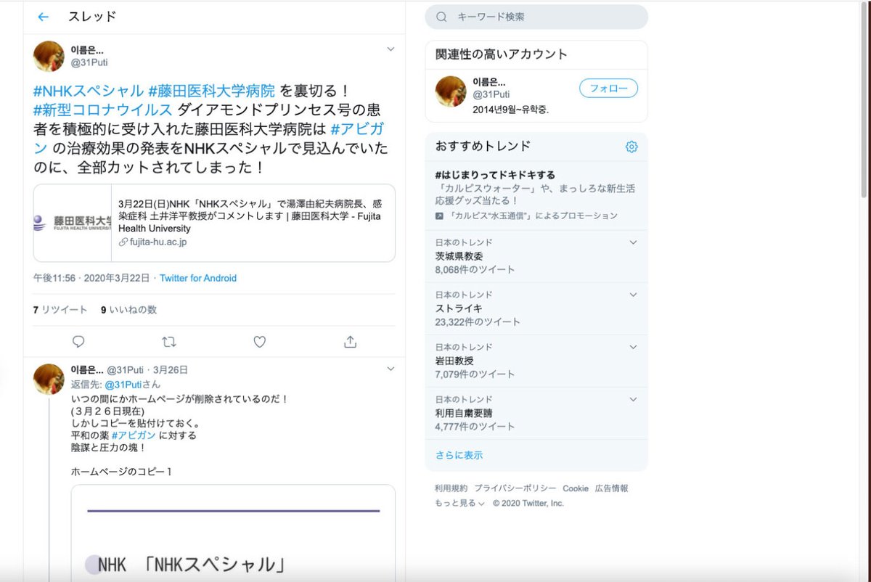Open the 茨城県教委 trend
This screenshot has width=871, height=582.
(536, 256)
